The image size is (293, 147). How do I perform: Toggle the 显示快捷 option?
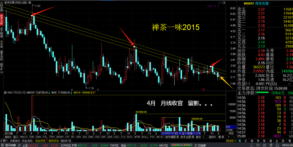point(9,145)
